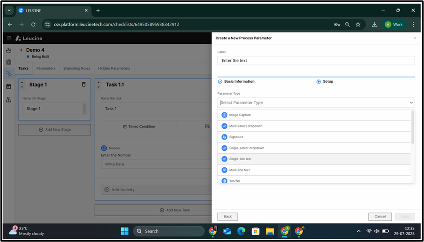Pick Single-line text parameter option
Screen dimensions: 424x242
coord(240,159)
